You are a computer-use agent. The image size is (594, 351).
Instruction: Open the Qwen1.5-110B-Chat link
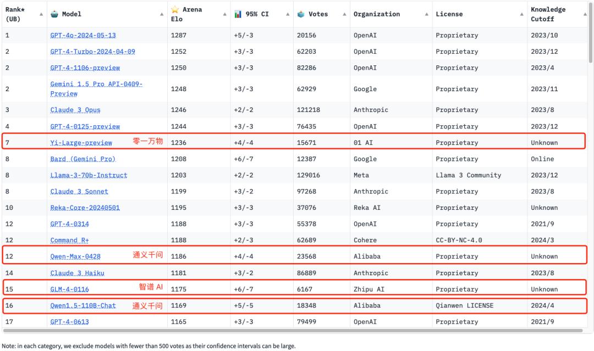pyautogui.click(x=83, y=305)
